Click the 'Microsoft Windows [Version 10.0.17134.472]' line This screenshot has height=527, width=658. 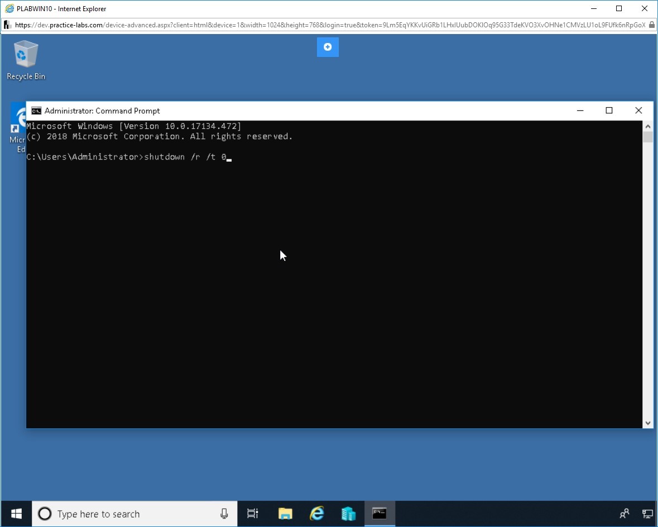tap(133, 126)
